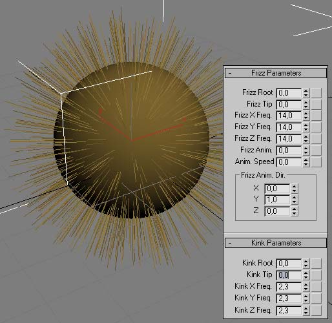Decrease Anim. Speed spinner down arrow
The image size is (332, 323).
tap(306, 164)
